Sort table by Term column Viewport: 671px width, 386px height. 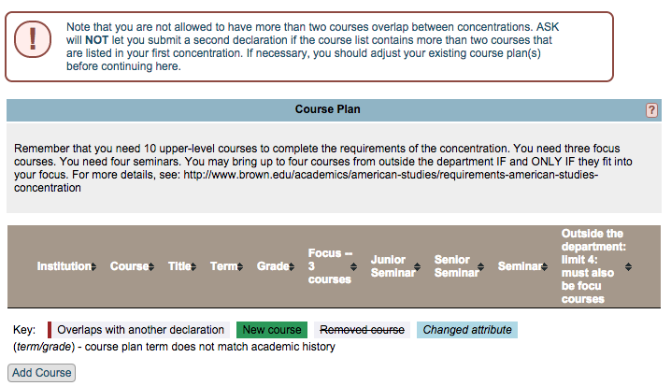click(x=226, y=266)
